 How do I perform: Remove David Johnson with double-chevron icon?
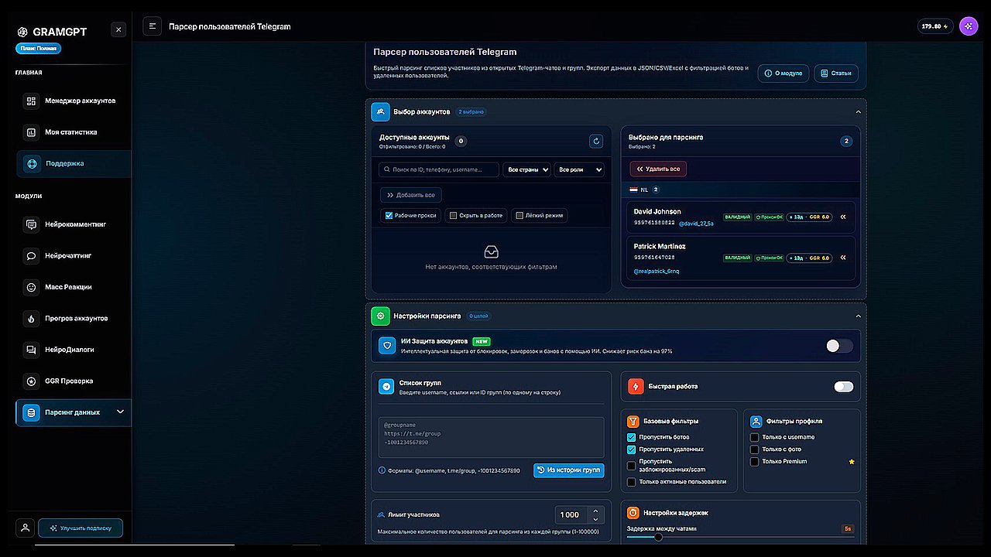click(843, 217)
